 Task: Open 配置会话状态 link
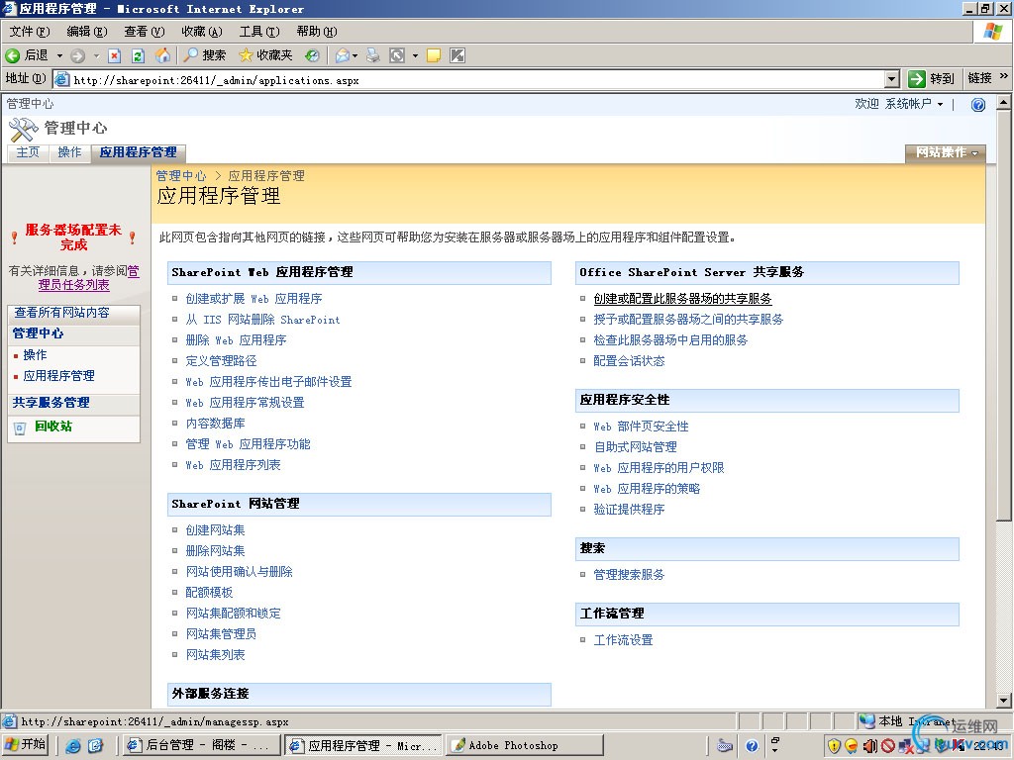629,360
